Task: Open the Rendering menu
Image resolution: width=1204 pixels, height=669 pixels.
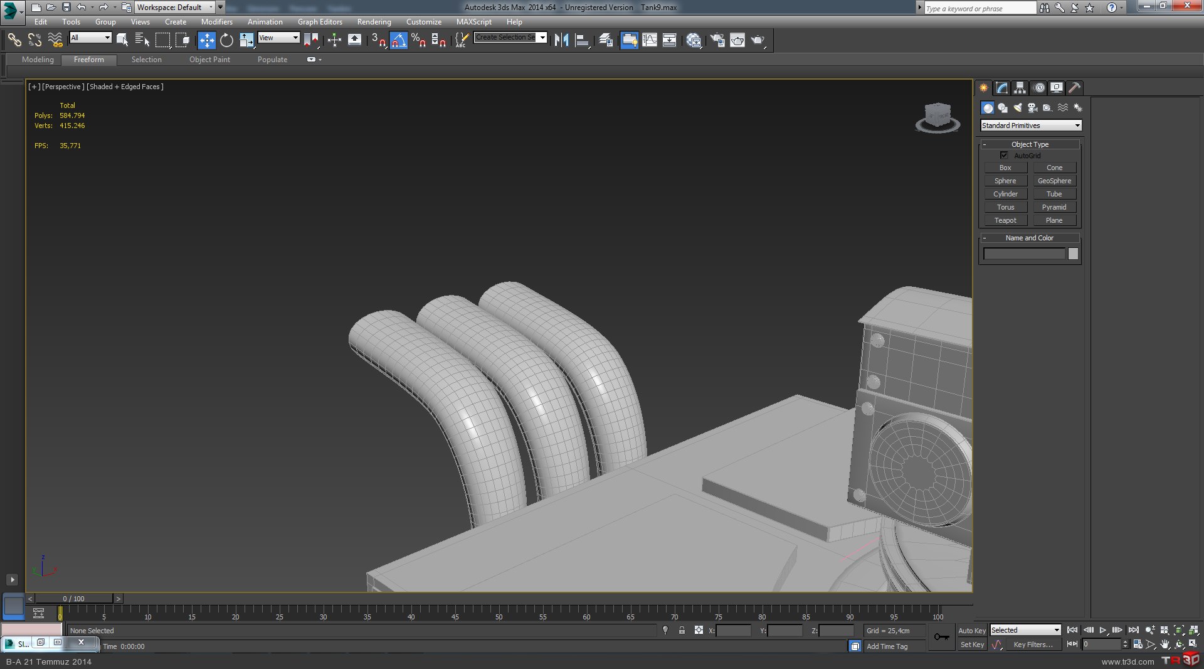Action: pyautogui.click(x=374, y=22)
